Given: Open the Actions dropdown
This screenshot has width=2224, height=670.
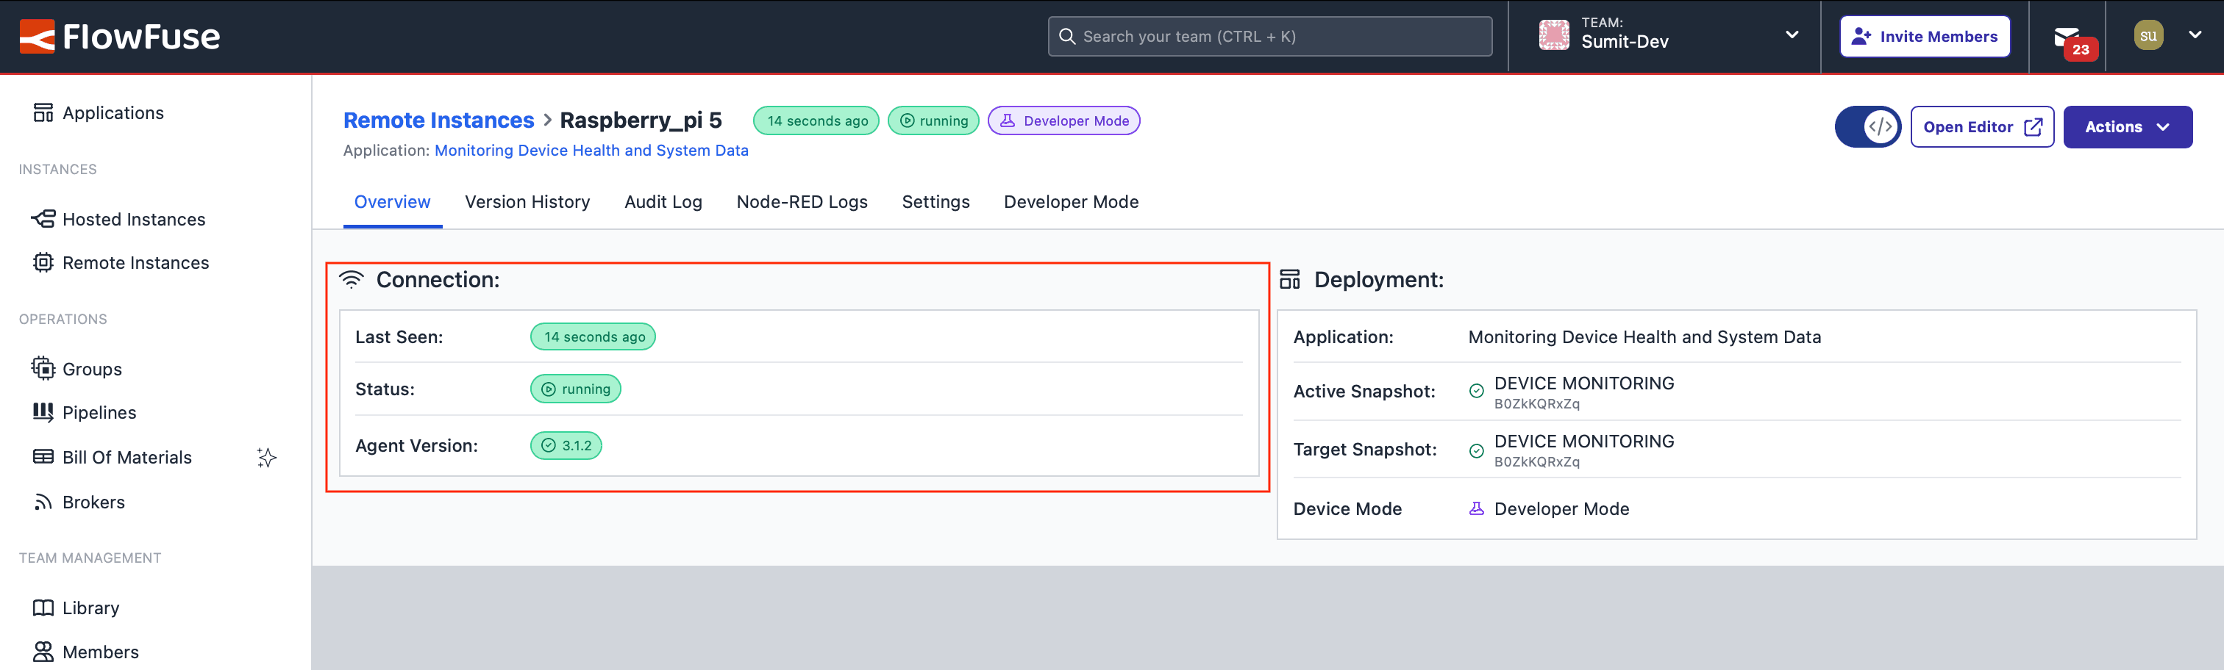Looking at the screenshot, I should [x=2128, y=126].
